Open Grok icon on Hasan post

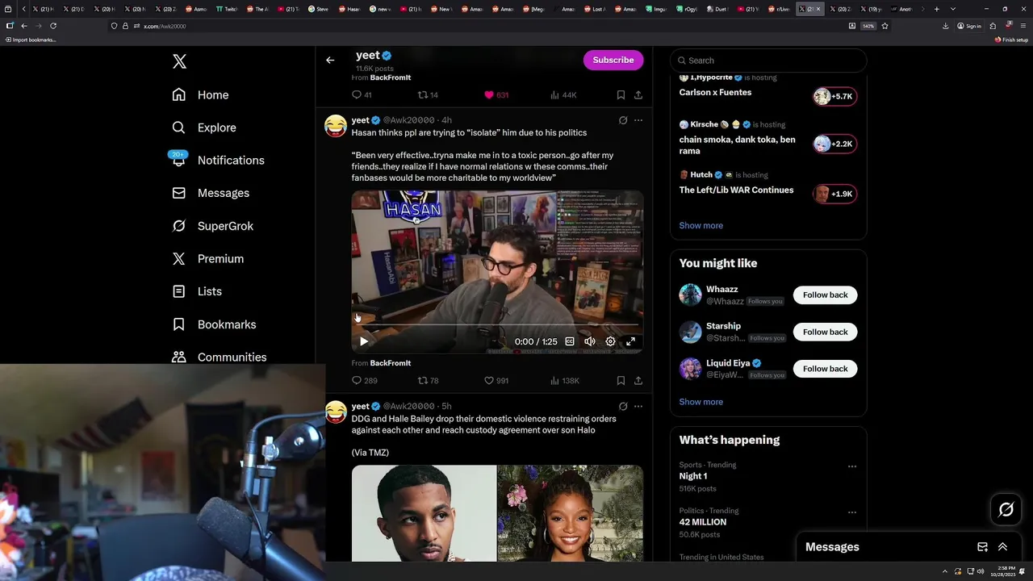(622, 120)
